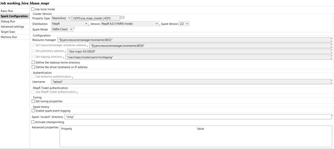The height and width of the screenshot is (149, 334).
Task: Click info icon beside Use MapR Ticket authentication
Action: click(x=77, y=92)
